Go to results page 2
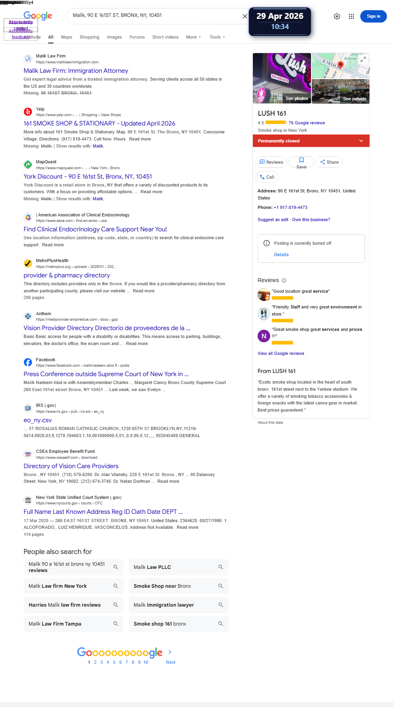Screen dimensions: 398x707 point(95,662)
